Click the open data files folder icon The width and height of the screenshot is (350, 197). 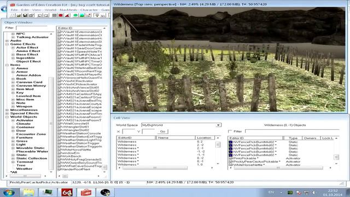(x=19, y=15)
